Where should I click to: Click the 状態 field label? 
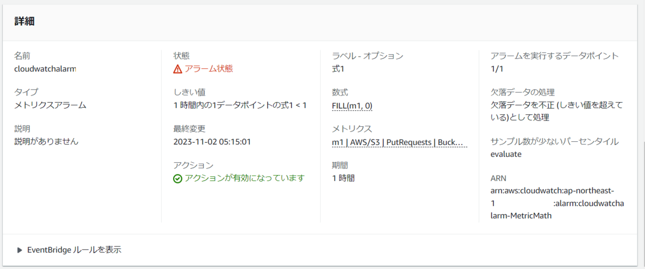point(181,56)
